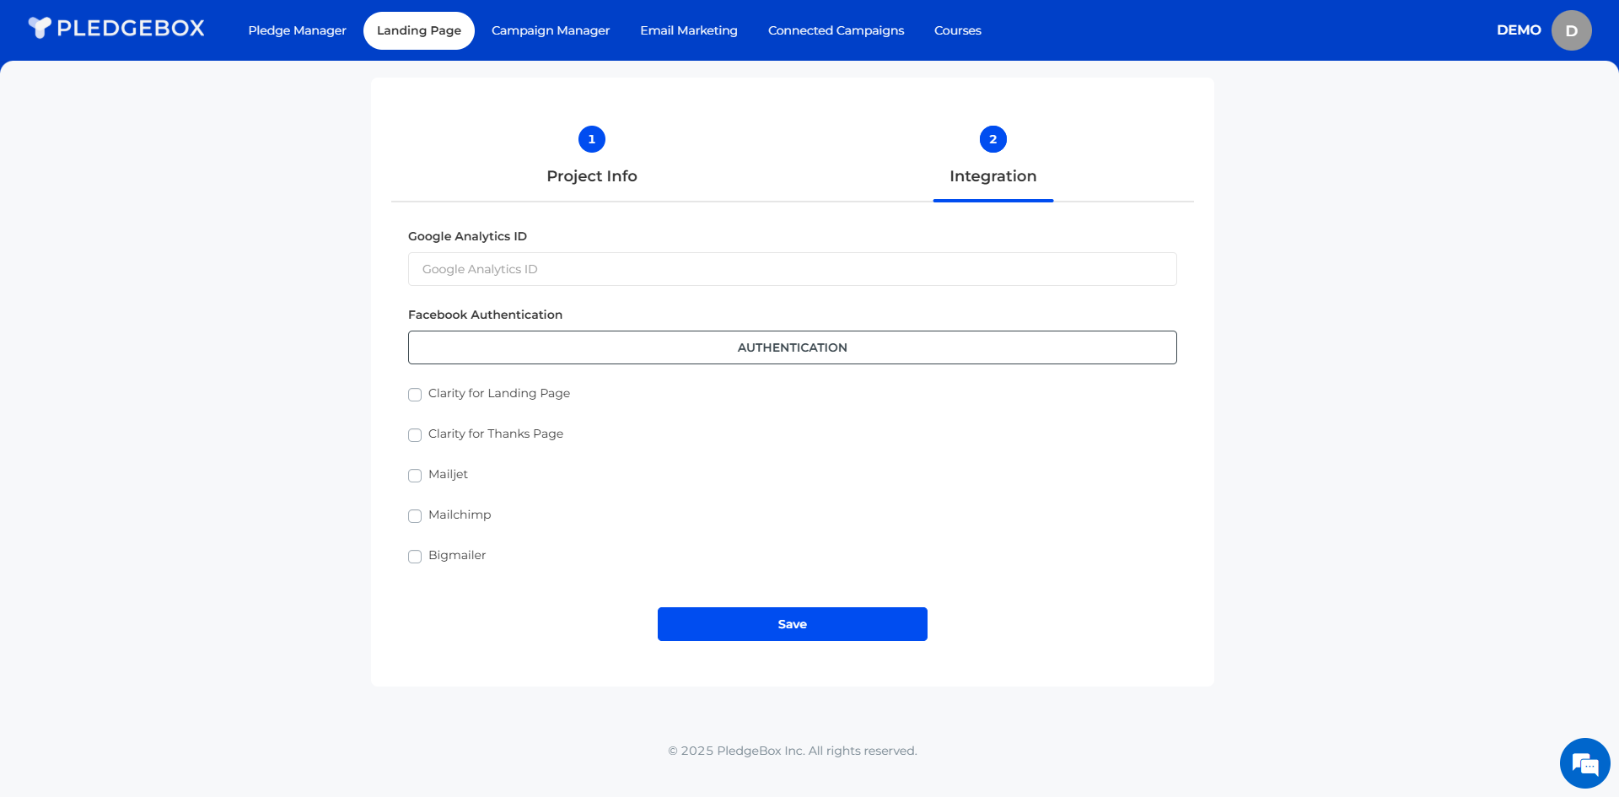Viewport: 1619px width, 797px height.
Task: Click the Clarity for Thanks Page label
Action: [496, 434]
